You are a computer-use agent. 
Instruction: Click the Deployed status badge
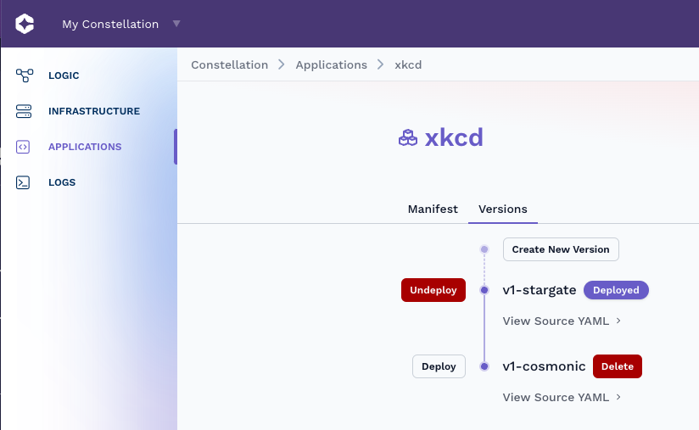pos(616,290)
